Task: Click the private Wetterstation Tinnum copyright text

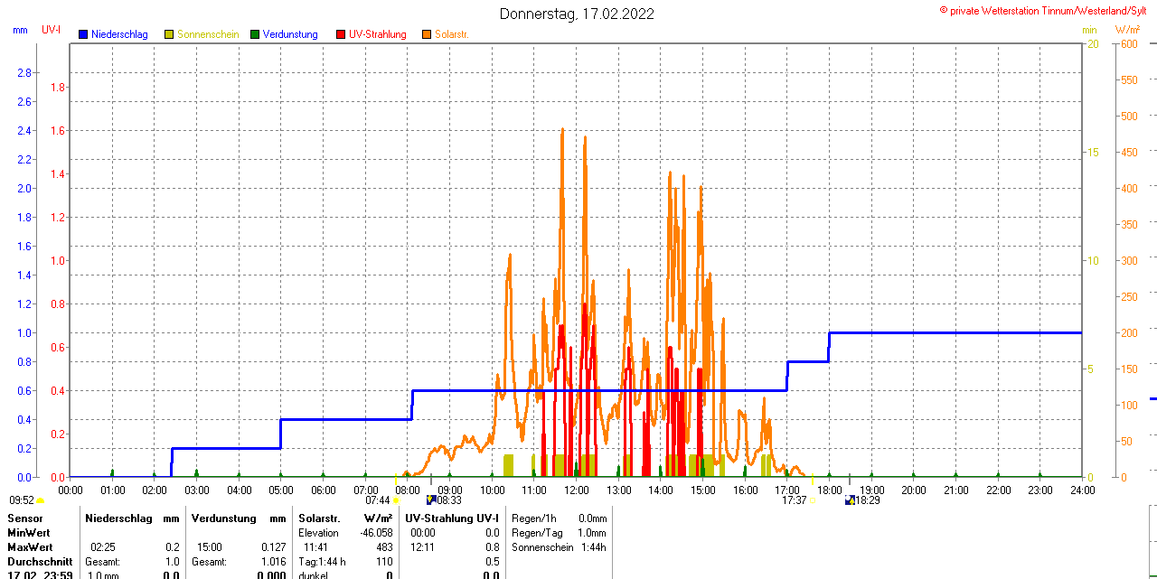Action: click(x=1047, y=10)
